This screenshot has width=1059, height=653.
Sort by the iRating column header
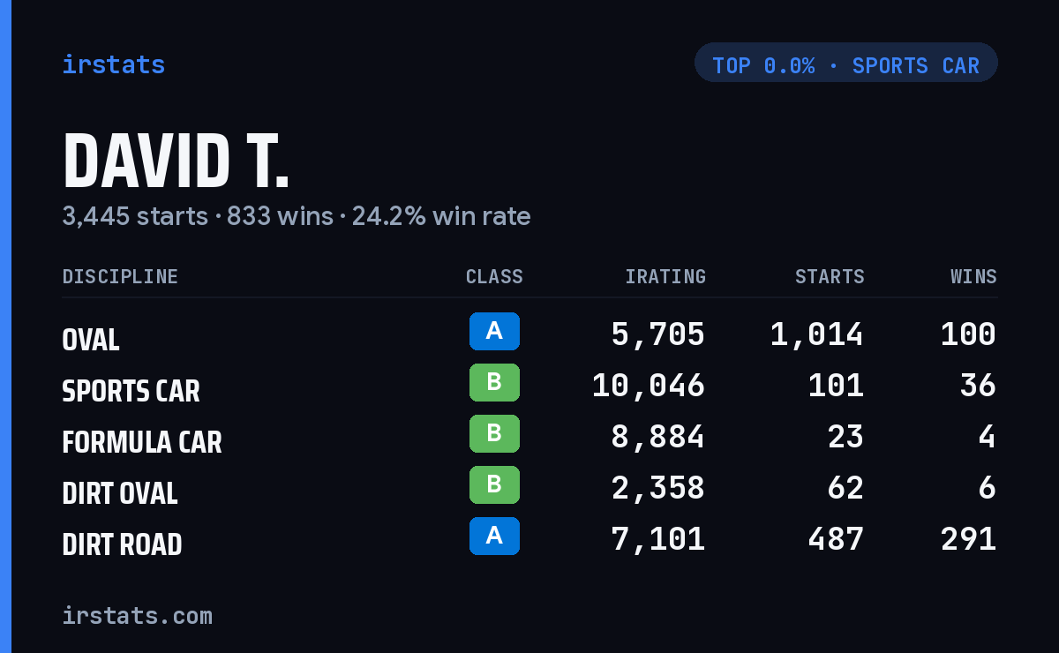pos(665,276)
